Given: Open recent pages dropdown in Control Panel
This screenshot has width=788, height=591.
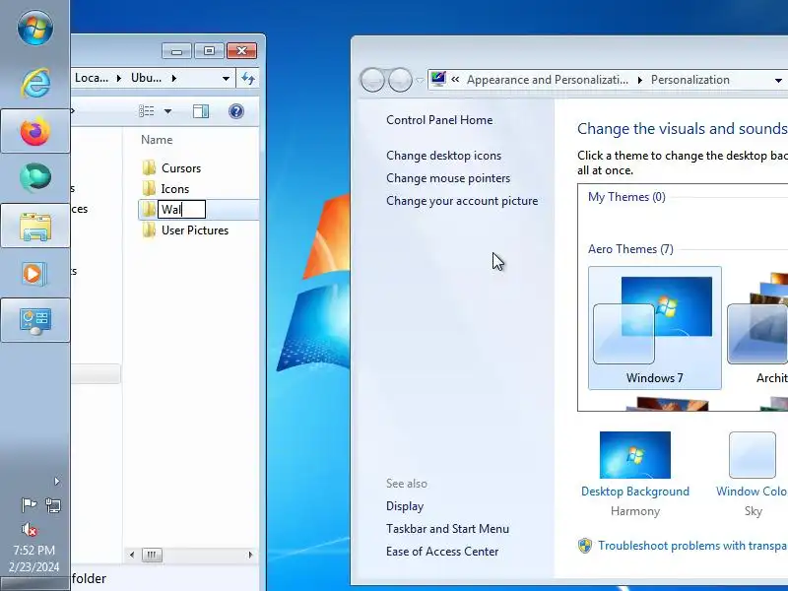Looking at the screenshot, I should click(x=420, y=80).
